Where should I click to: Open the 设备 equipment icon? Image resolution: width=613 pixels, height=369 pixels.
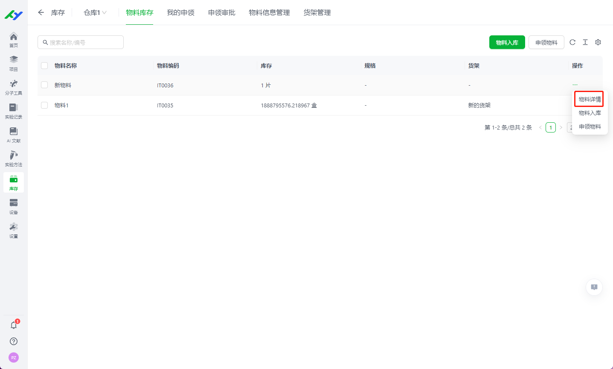click(14, 206)
